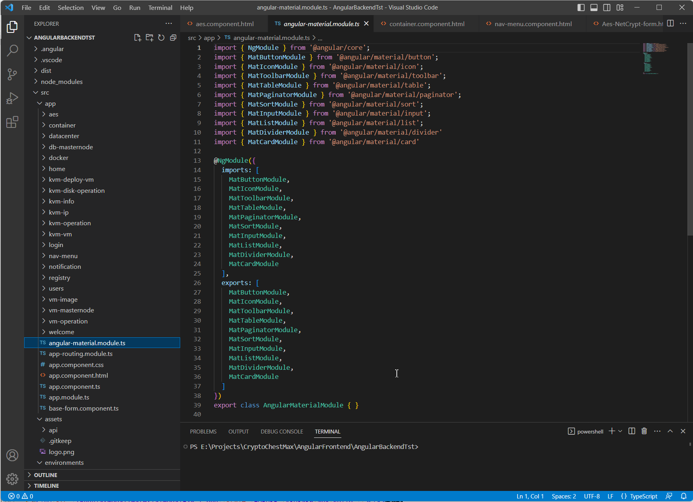Open the Source Control view
This screenshot has width=693, height=502.
[x=12, y=74]
